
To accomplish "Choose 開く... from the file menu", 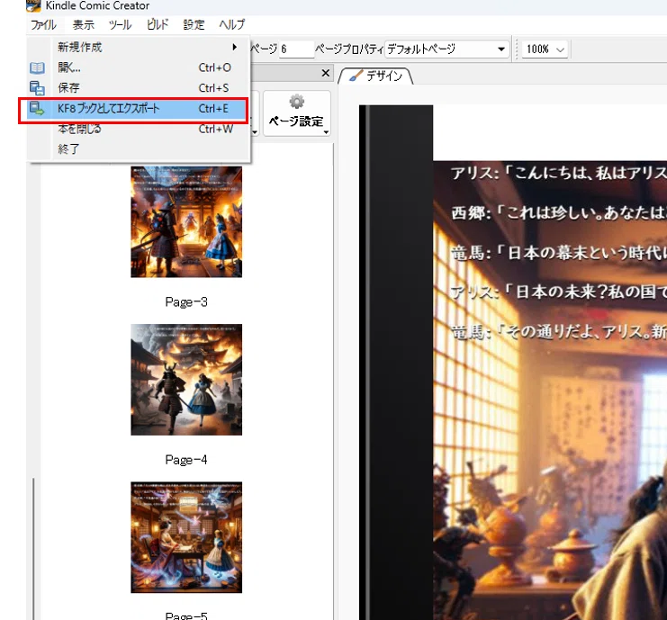I will 139,67.
